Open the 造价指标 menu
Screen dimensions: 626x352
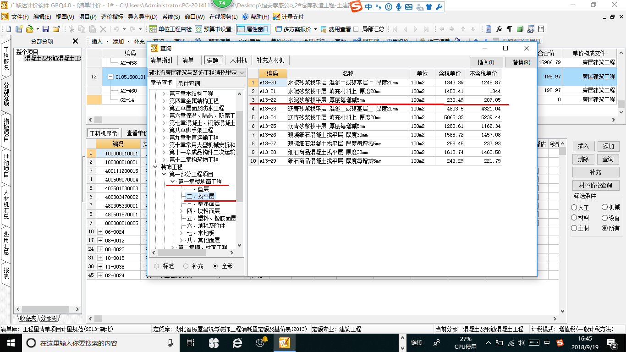[x=112, y=16]
